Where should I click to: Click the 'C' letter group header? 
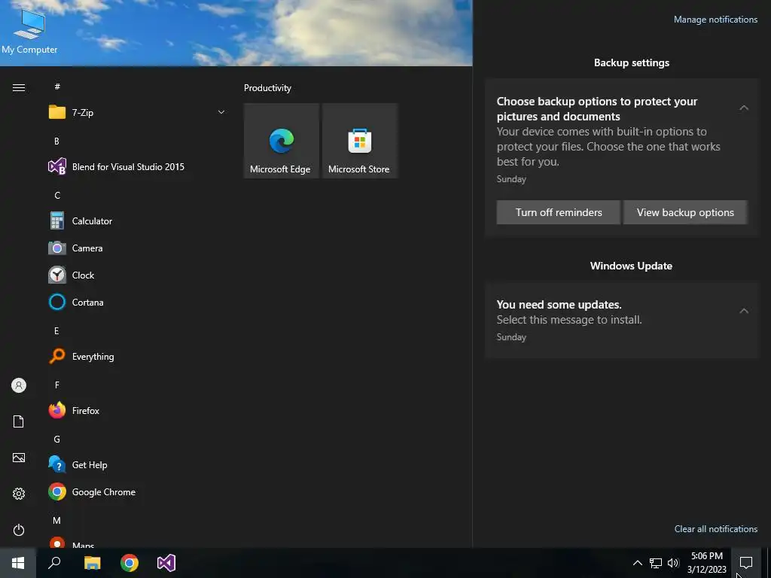[57, 196]
